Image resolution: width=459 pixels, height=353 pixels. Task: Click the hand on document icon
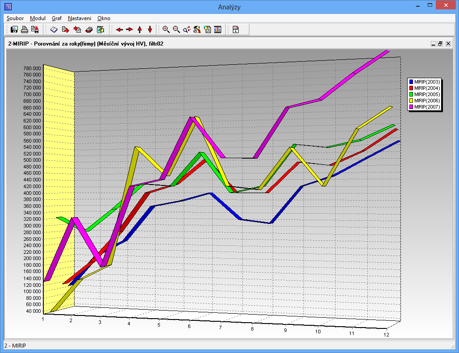[207, 29]
